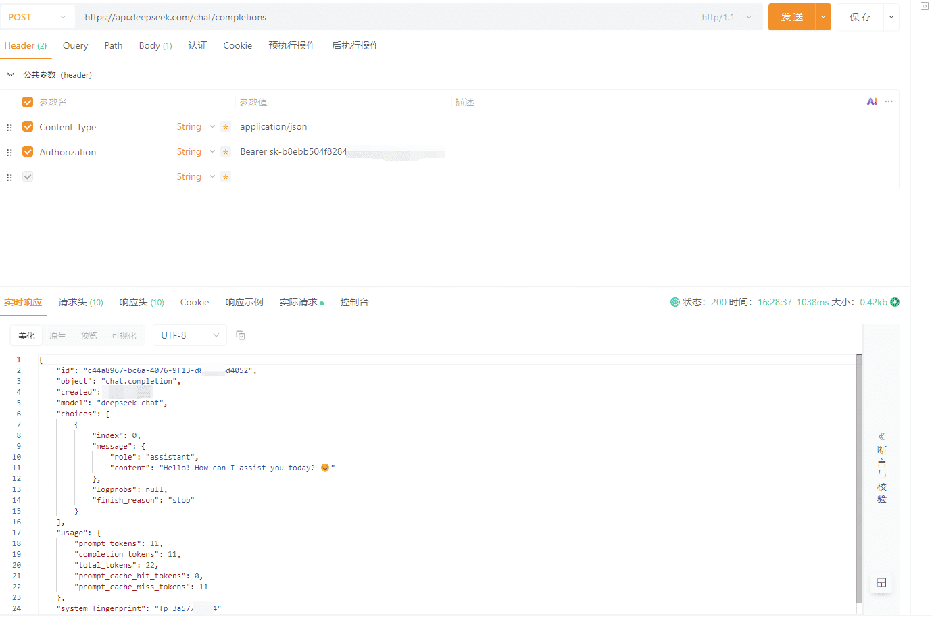Open the UTF-8 encoding dropdown
Viewport: 932px width, 617px height.
coord(189,335)
